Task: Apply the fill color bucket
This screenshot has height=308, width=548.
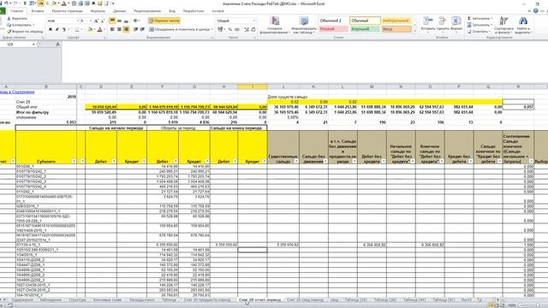Action: pyautogui.click(x=89, y=30)
